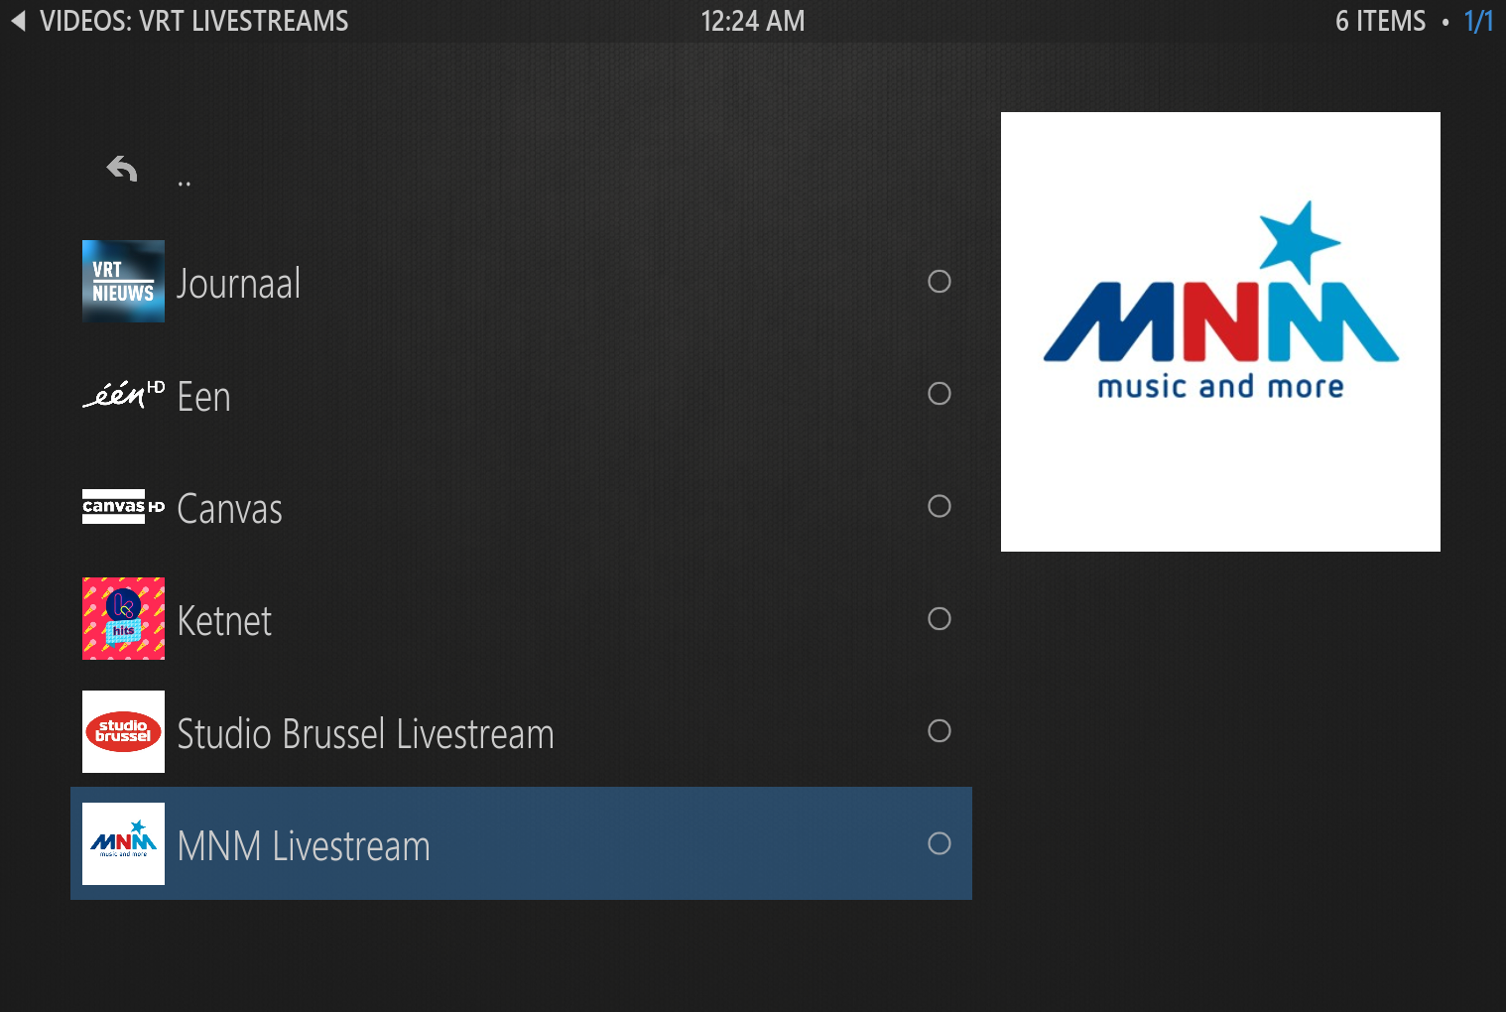This screenshot has width=1506, height=1012.
Task: Select the Canvas stream entry
Action: coord(521,506)
